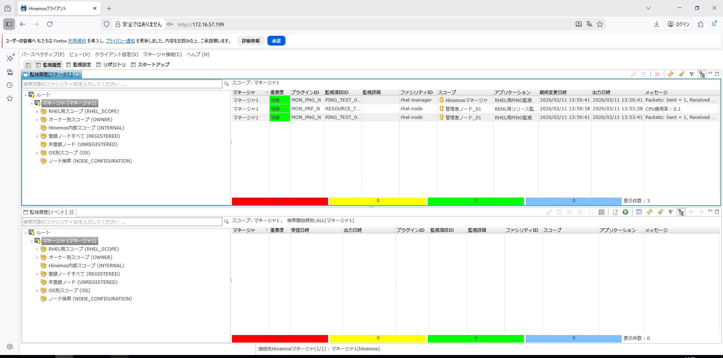This screenshot has height=358, width=723.
Task: Click the search magnifier in the status view
Action: coord(226,84)
